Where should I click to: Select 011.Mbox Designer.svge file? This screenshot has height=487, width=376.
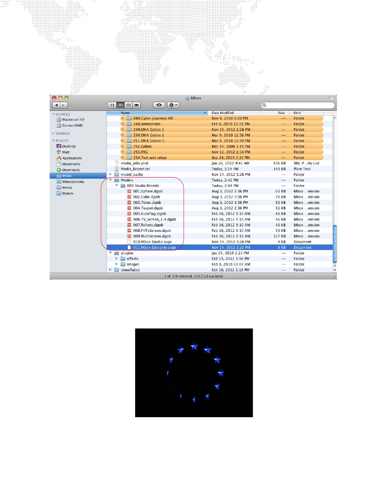(220, 247)
